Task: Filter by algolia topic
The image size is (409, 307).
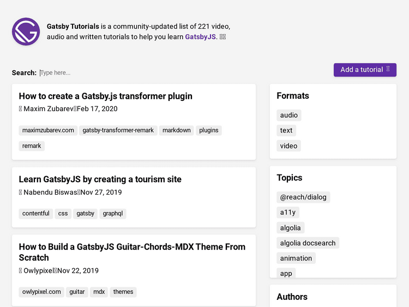Action: [x=290, y=228]
